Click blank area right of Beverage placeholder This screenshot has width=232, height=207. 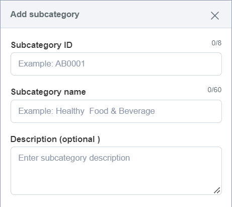pyautogui.click(x=188, y=111)
